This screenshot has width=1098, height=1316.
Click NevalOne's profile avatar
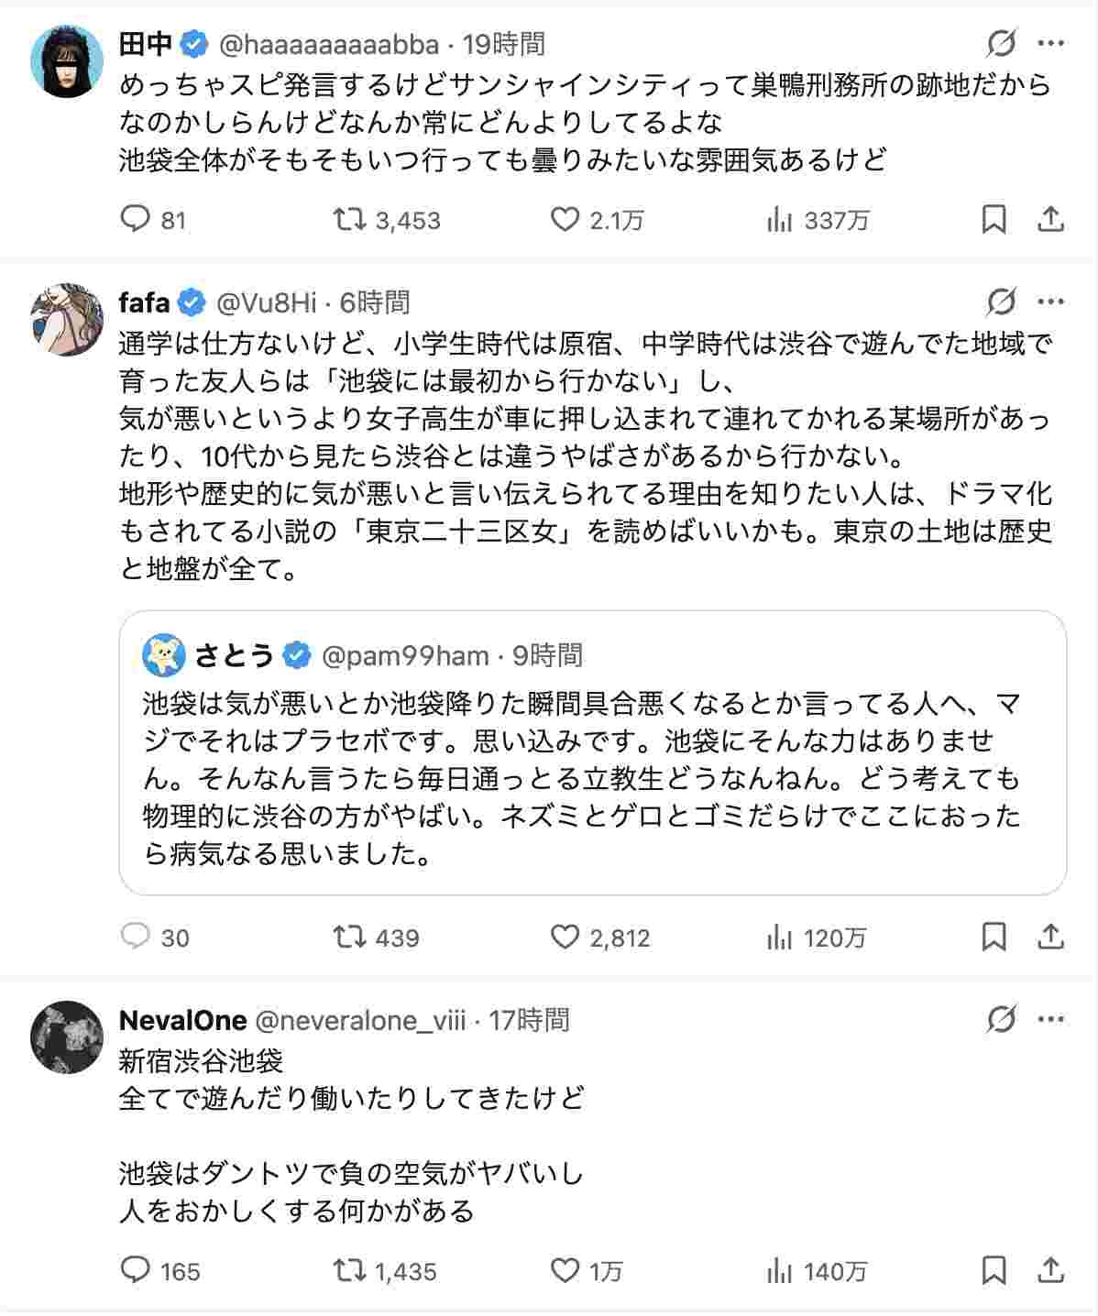coord(67,1037)
